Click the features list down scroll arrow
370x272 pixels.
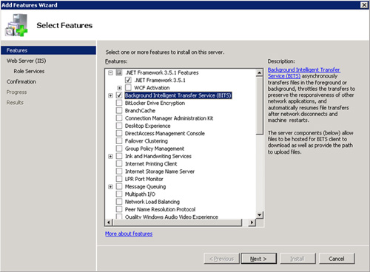[x=259, y=215]
